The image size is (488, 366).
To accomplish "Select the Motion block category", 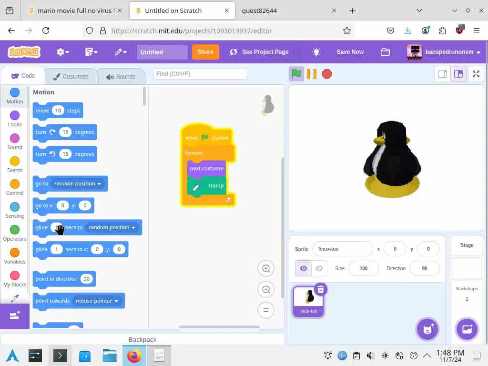I will click(15, 96).
